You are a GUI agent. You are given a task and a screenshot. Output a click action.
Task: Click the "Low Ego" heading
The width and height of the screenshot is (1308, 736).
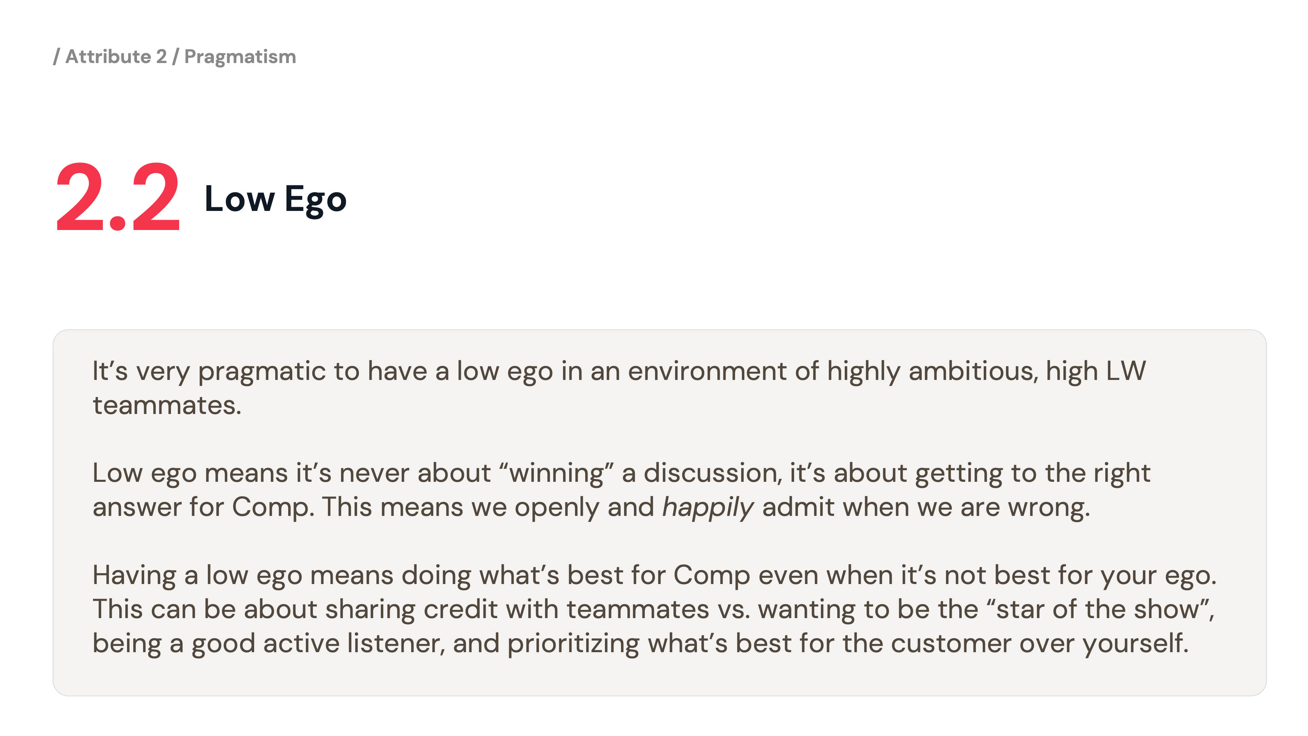275,199
